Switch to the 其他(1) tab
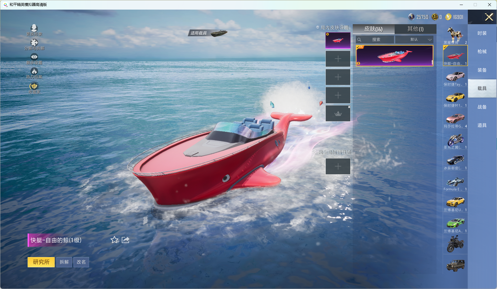 [415, 29]
